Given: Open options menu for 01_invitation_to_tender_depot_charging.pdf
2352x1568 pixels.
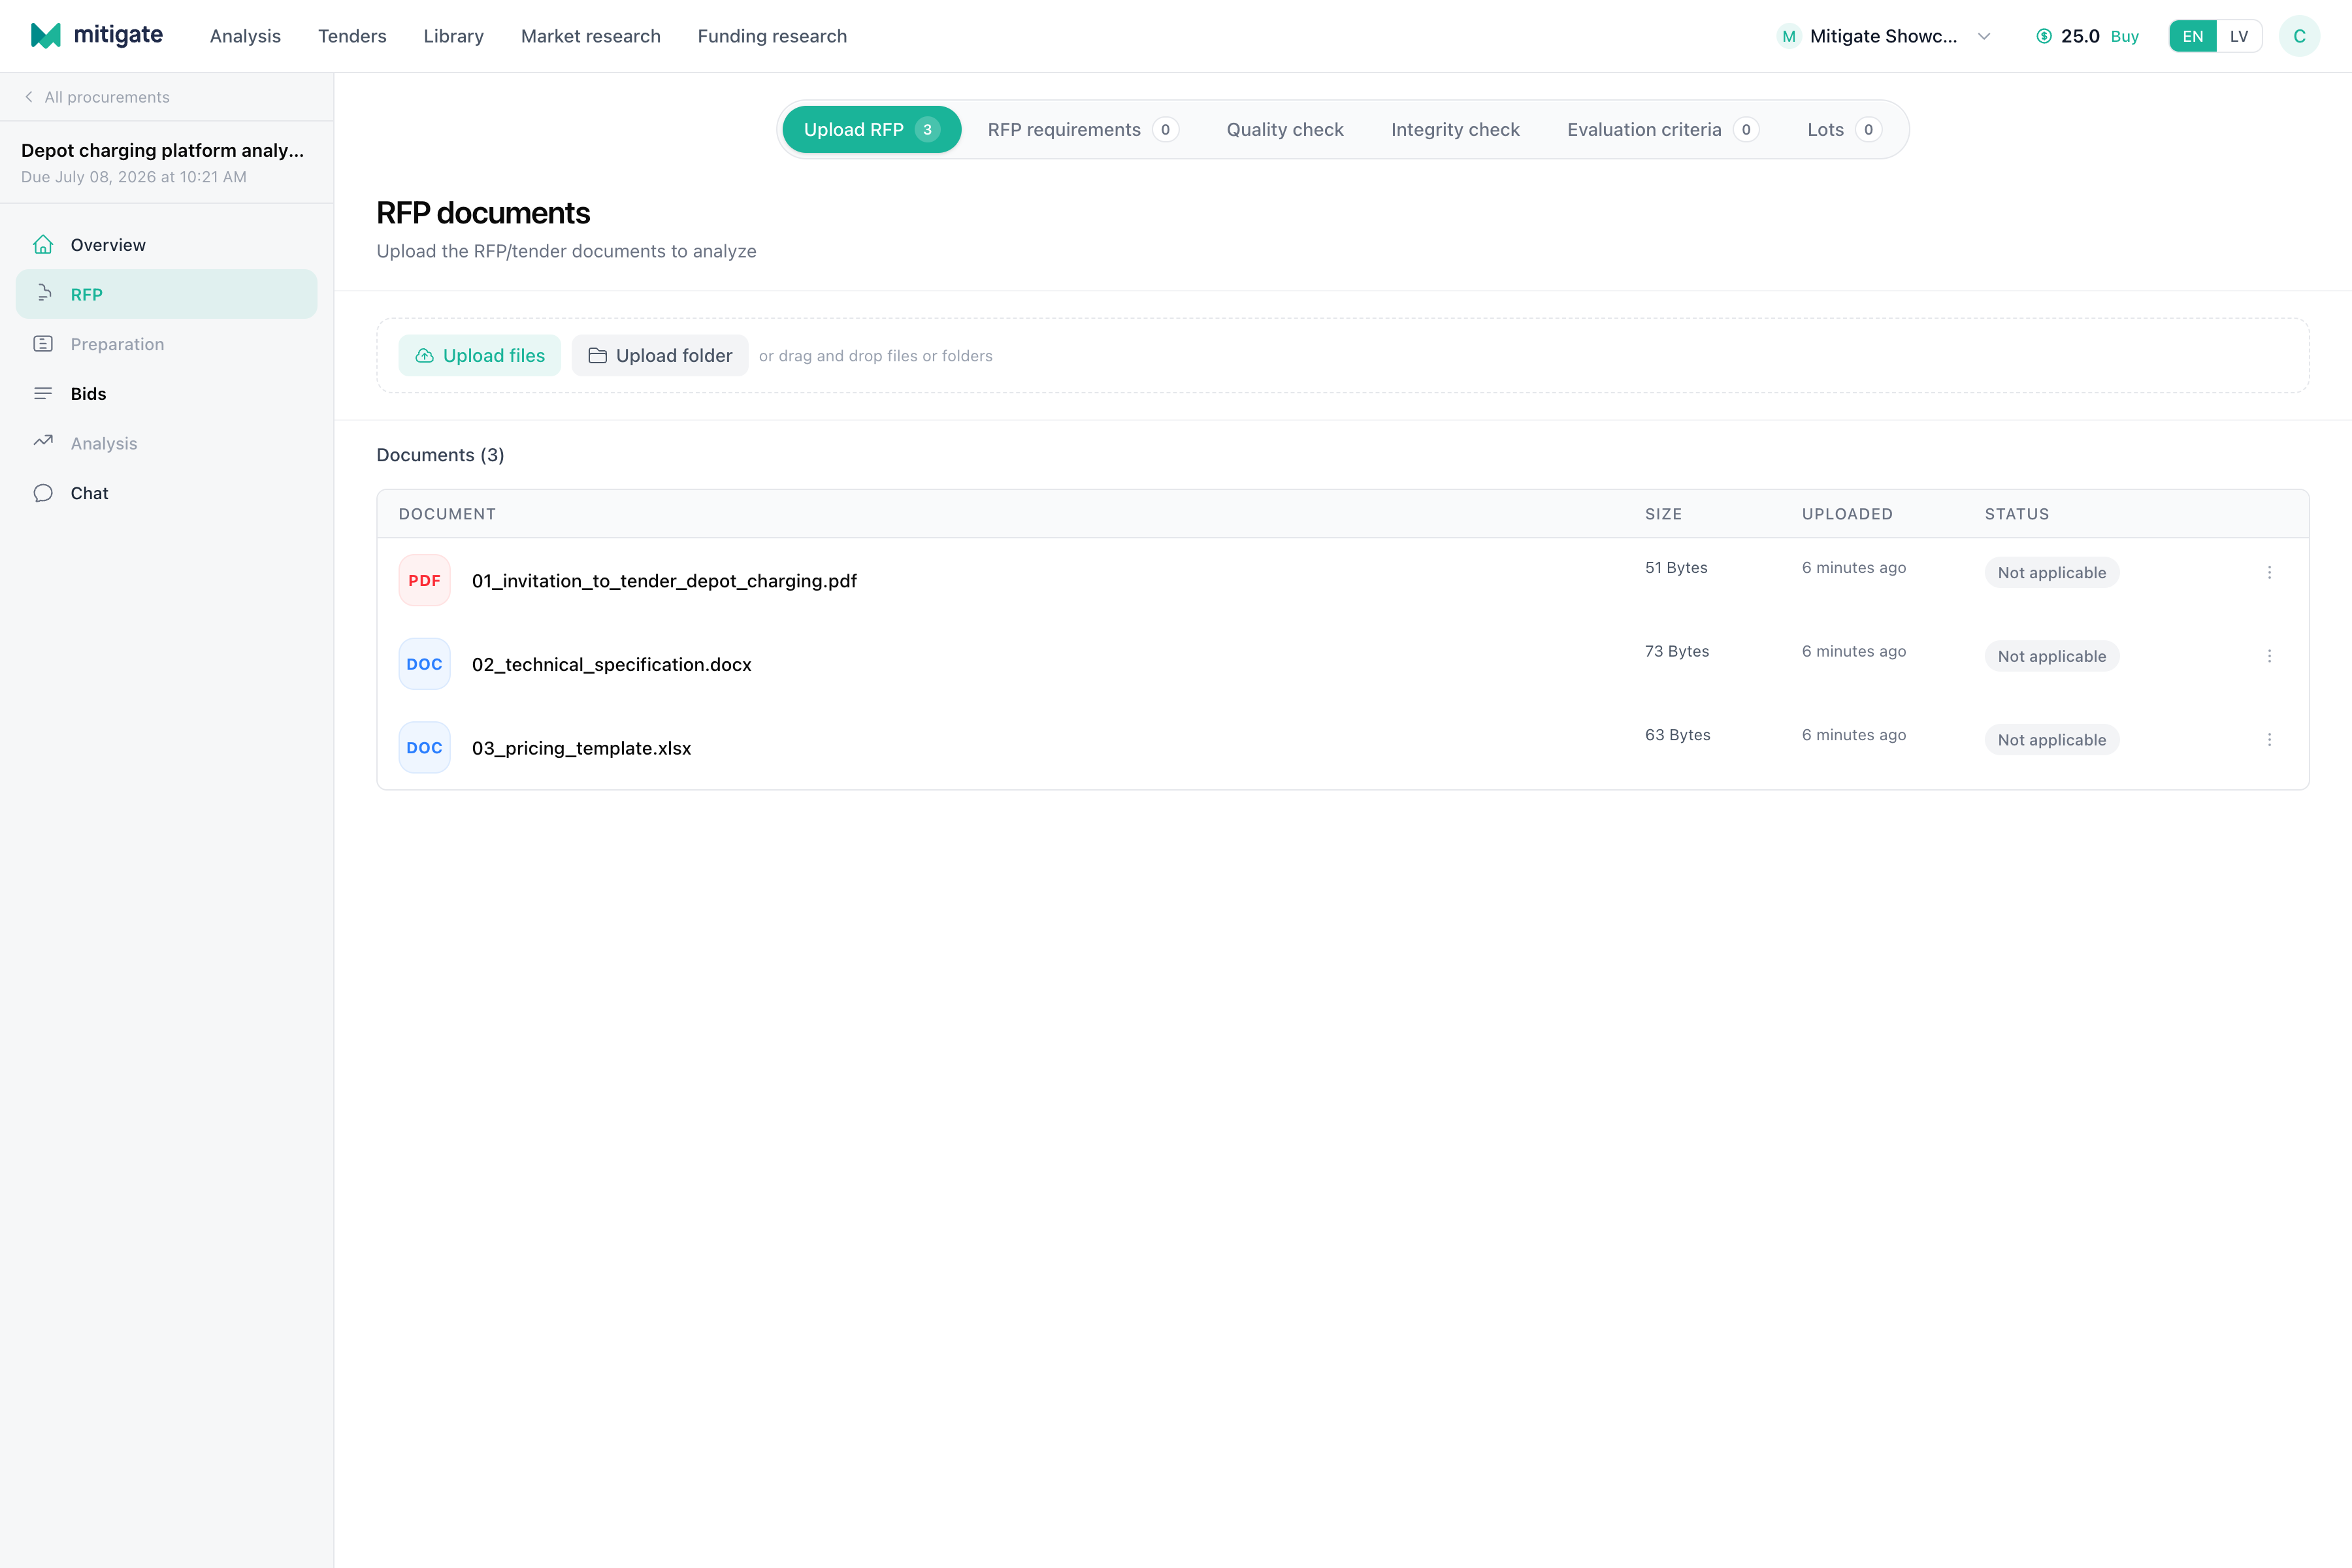Looking at the screenshot, I should pos(2269,572).
